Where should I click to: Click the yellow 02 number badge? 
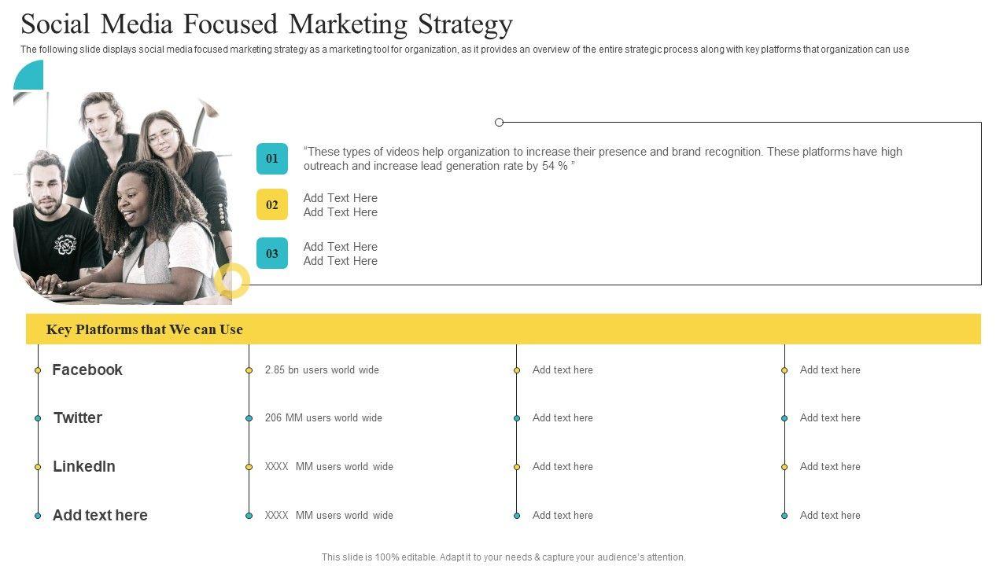click(271, 205)
